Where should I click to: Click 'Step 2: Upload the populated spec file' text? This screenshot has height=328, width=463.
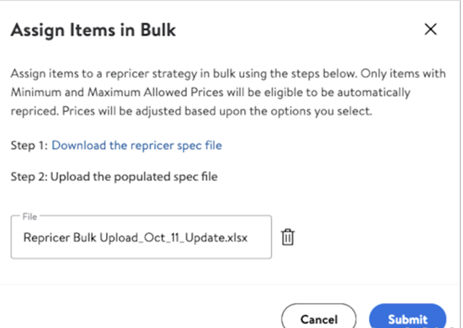(114, 177)
